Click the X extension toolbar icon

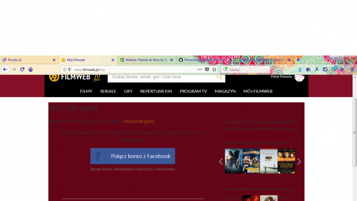point(316,69)
